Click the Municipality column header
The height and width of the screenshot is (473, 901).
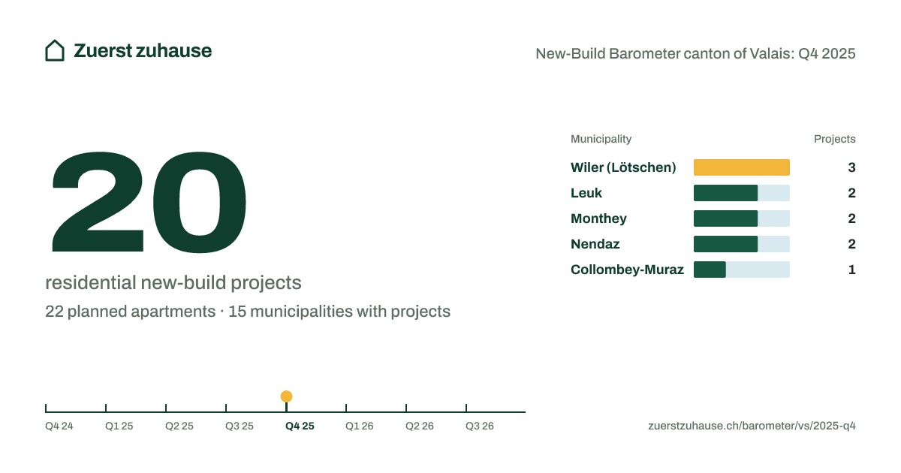pos(601,139)
